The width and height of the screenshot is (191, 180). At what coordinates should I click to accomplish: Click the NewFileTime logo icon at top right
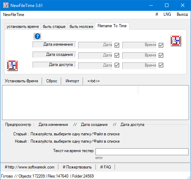pyautogui.click(x=176, y=41)
